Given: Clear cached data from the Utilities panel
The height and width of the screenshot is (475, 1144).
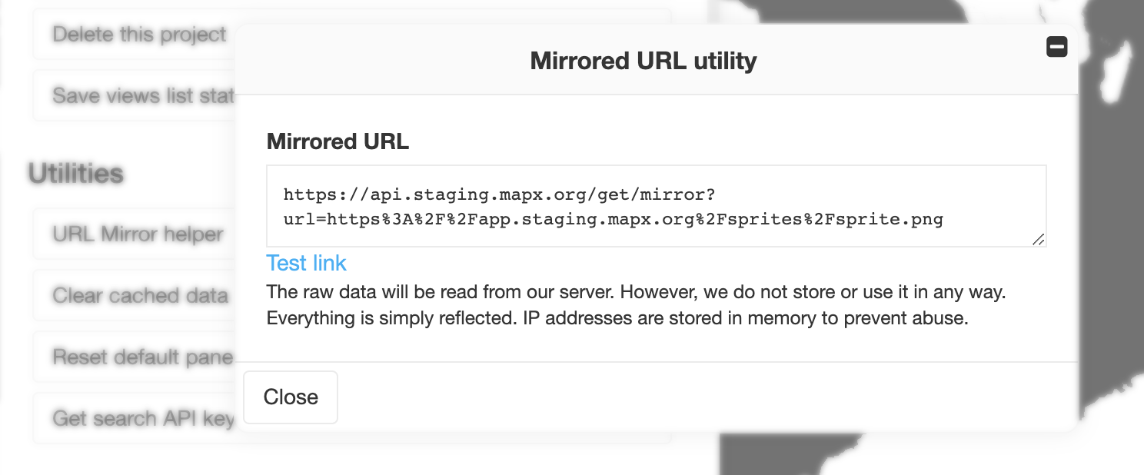Looking at the screenshot, I should click(x=138, y=295).
